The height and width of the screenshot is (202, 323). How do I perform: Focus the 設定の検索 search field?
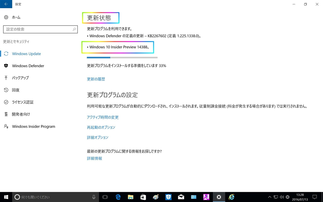[x=40, y=29]
